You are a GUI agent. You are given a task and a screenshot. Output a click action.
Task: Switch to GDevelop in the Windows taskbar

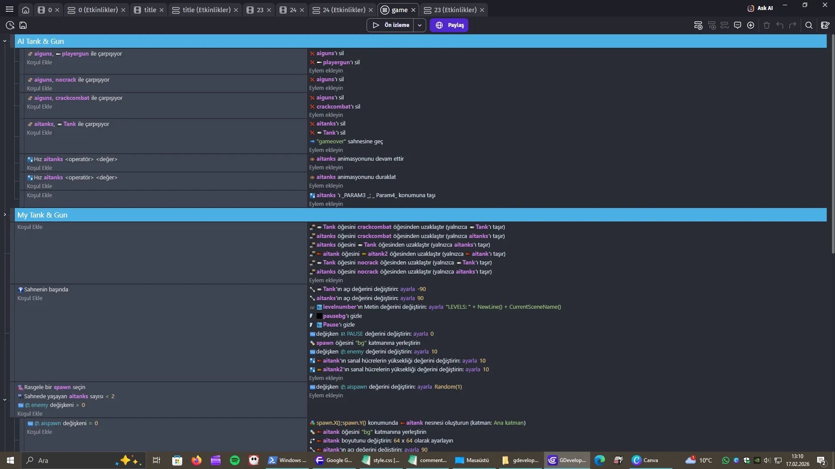[567, 460]
